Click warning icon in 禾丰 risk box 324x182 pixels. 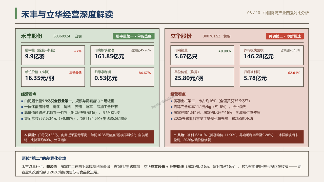[26, 135]
